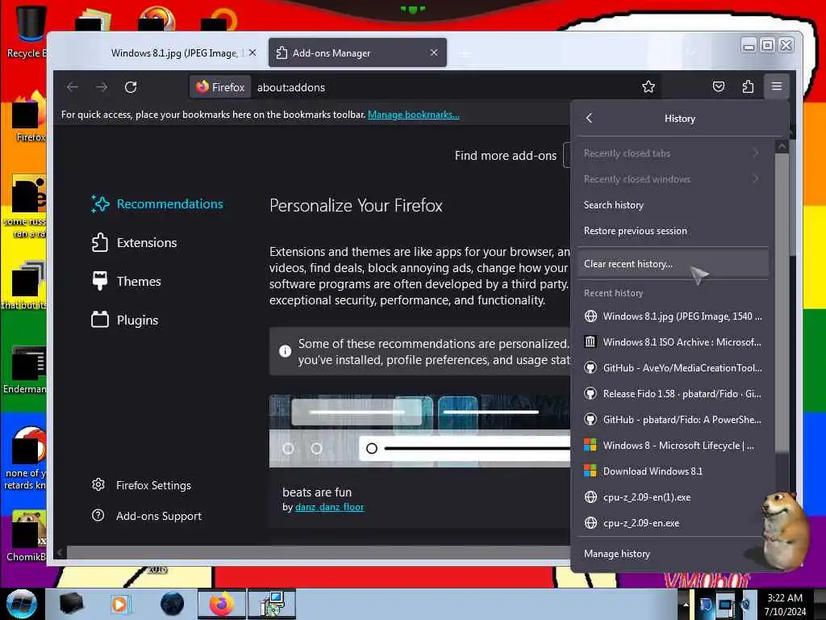The width and height of the screenshot is (826, 620).
Task: Expand Recently closed windows
Action: click(x=672, y=179)
